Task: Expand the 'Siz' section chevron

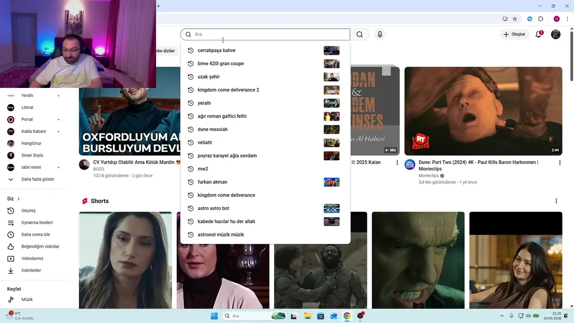Action: pos(18,199)
